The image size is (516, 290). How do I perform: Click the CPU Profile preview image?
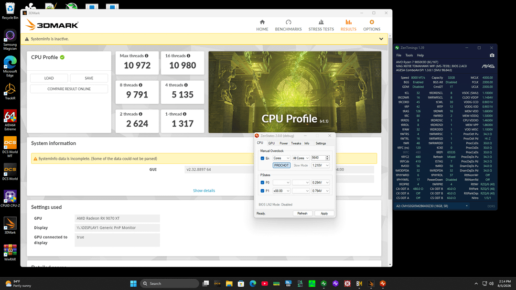[x=295, y=92]
